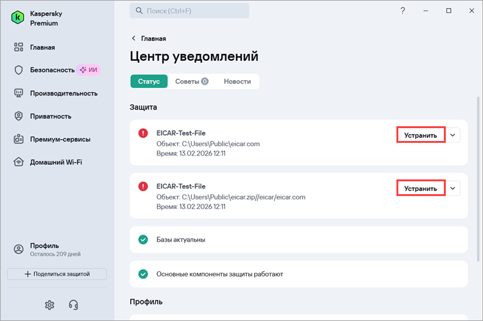Screen dimensions: 483x321
Task: Click the Профиль section heading in content
Action: [x=146, y=302]
